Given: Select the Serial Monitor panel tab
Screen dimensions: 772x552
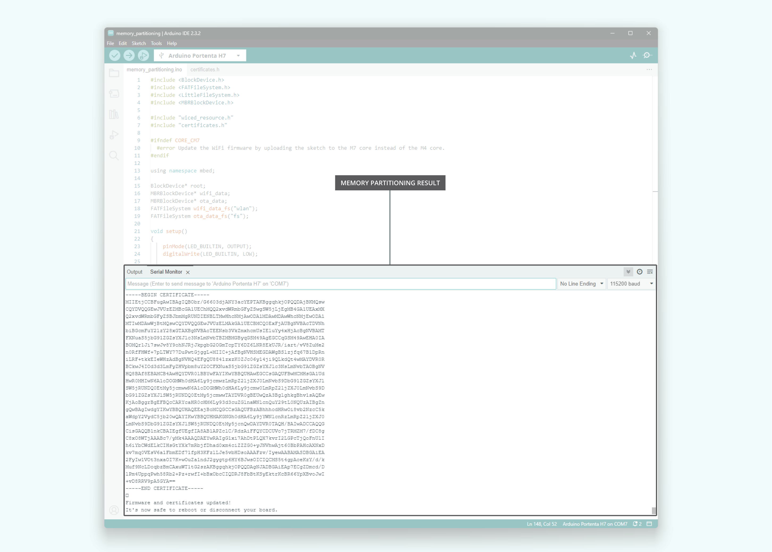Looking at the screenshot, I should pos(166,272).
